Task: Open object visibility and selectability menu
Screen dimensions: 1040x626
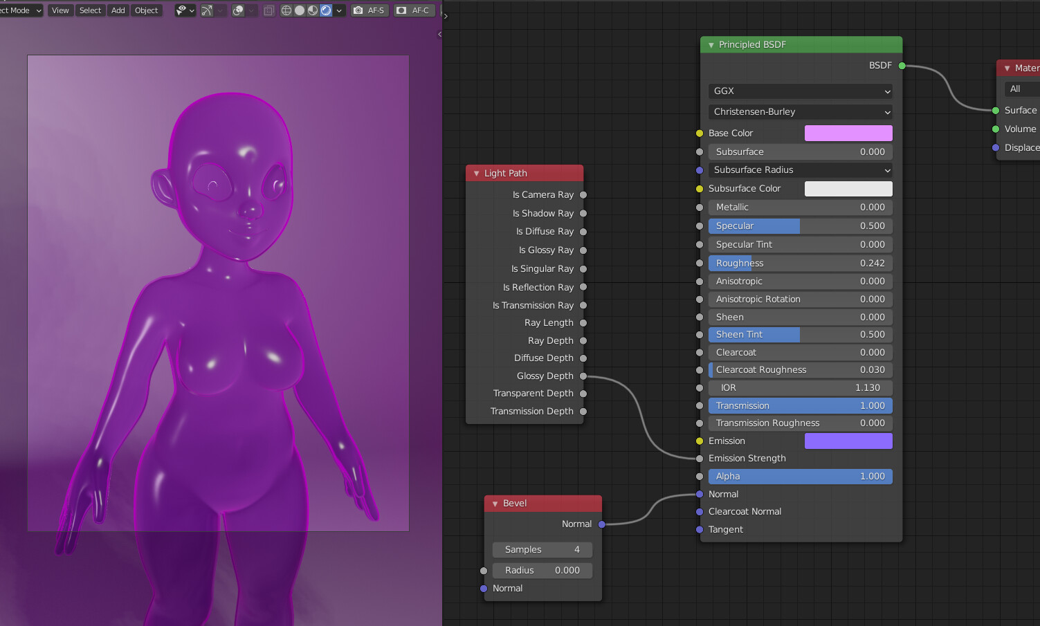Action: click(x=185, y=10)
